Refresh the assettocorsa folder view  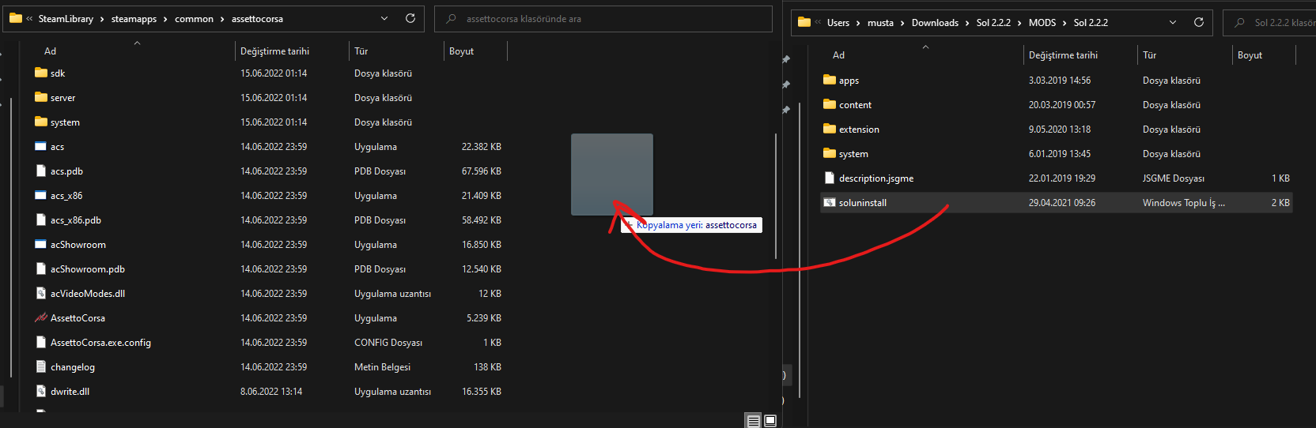[x=410, y=18]
